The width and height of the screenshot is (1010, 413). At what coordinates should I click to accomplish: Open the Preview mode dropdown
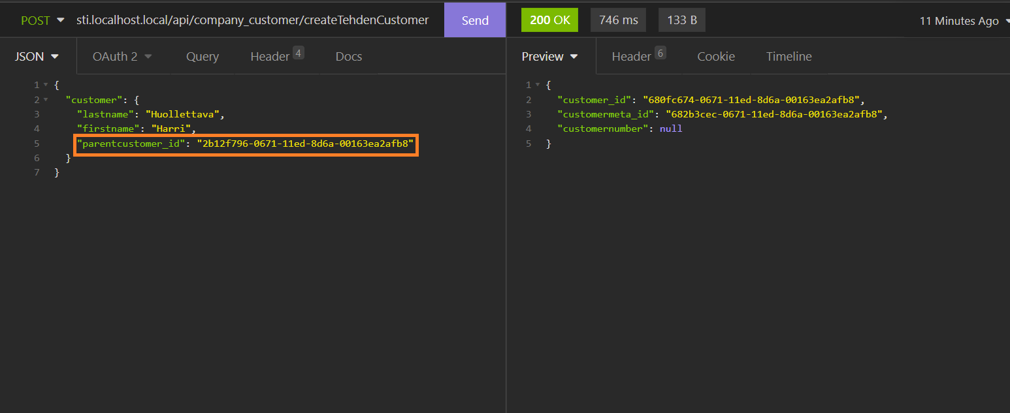(549, 57)
